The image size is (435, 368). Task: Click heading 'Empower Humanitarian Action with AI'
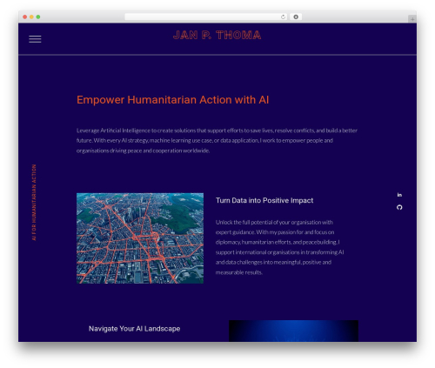pyautogui.click(x=172, y=100)
